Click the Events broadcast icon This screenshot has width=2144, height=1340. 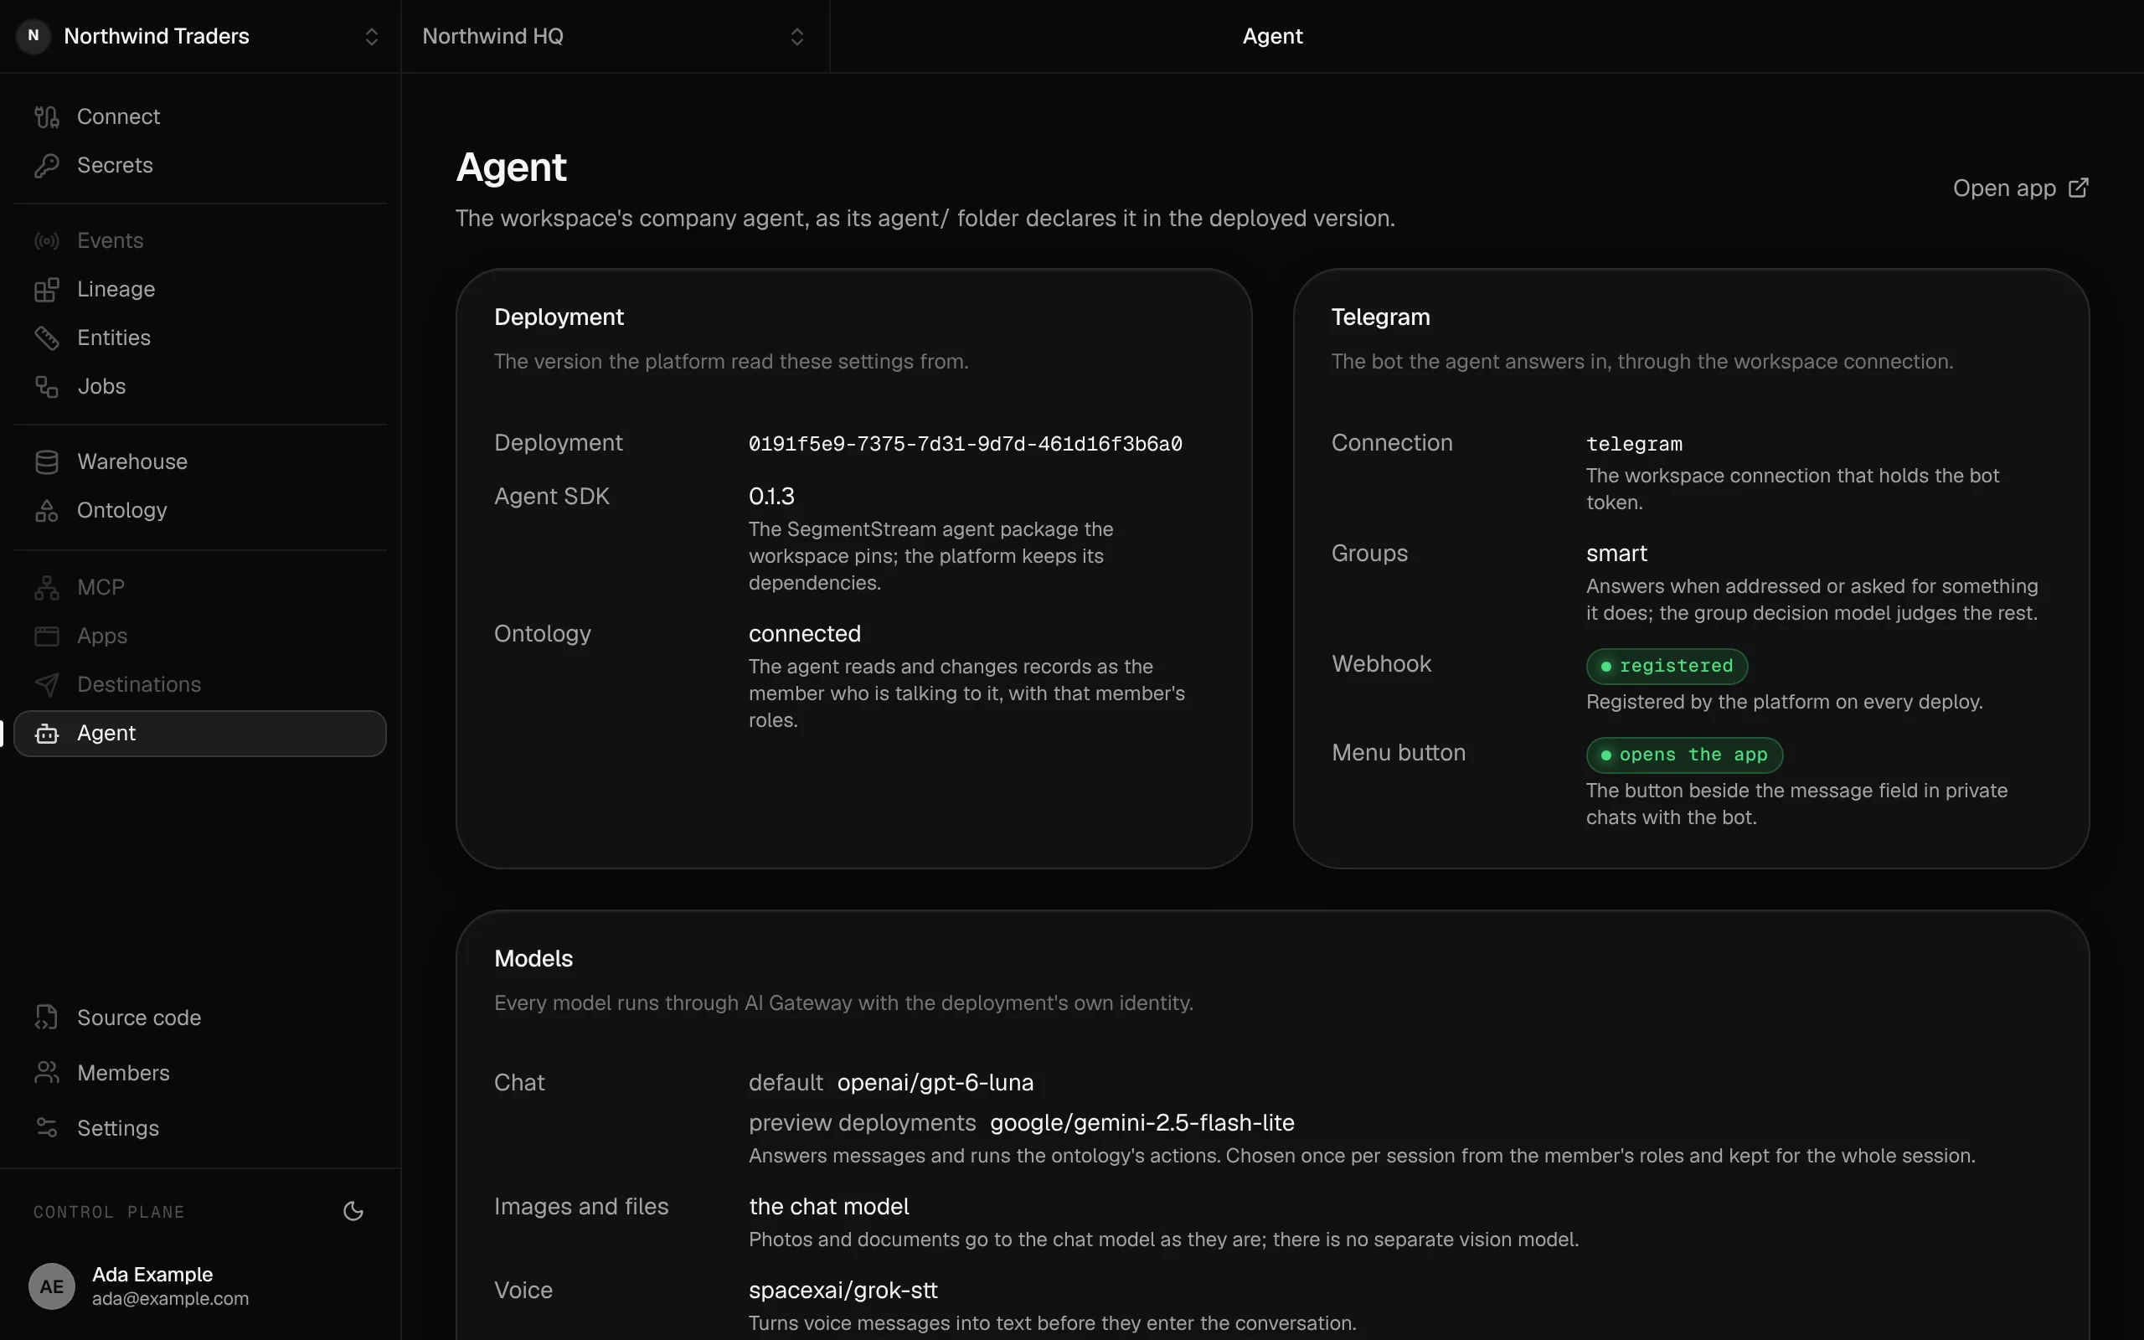tap(46, 240)
